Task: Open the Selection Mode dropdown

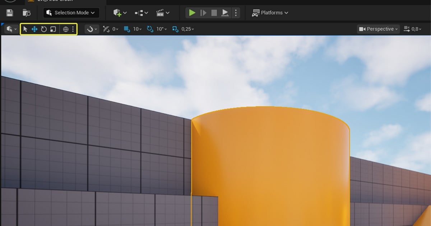Action: [71, 13]
